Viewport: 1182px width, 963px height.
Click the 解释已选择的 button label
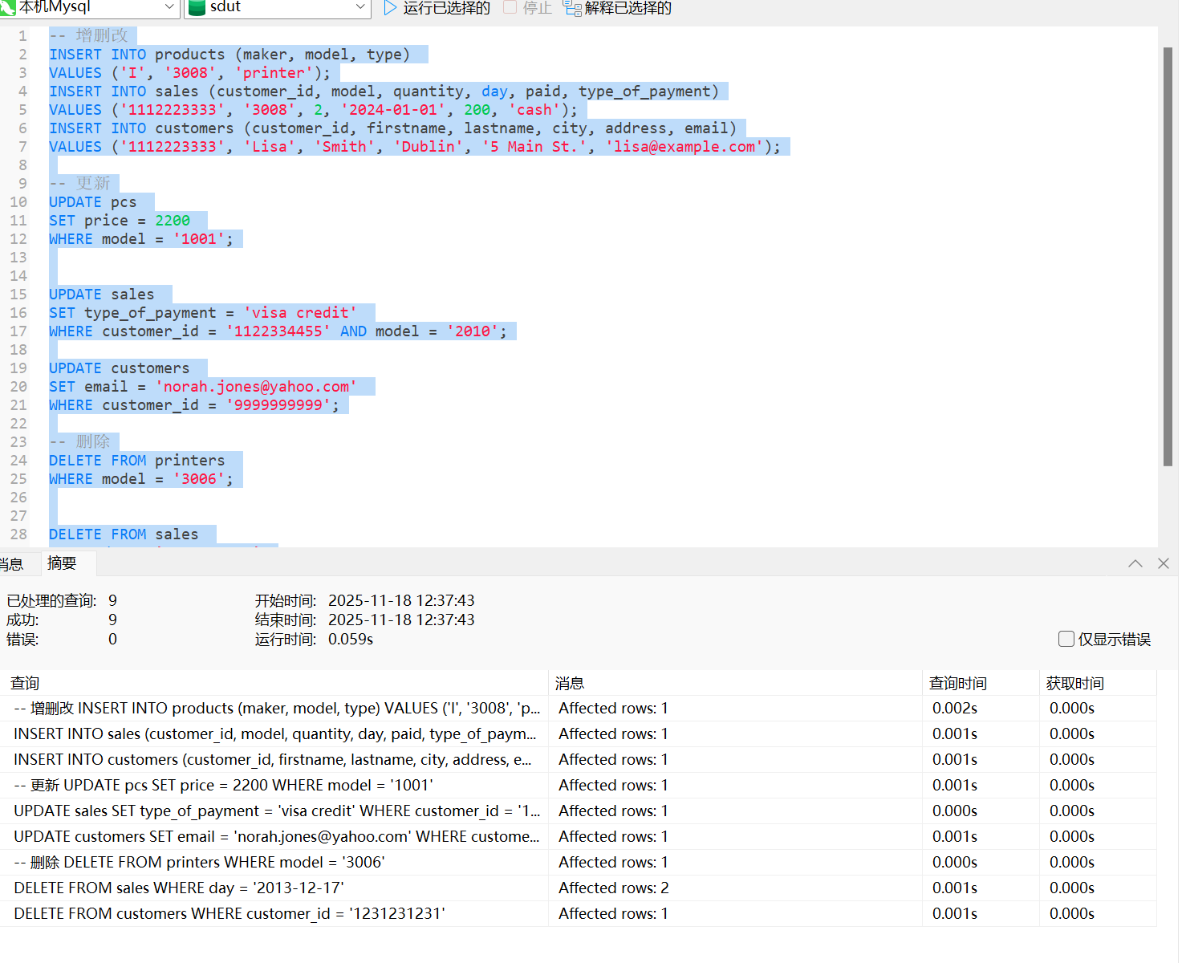628,8
